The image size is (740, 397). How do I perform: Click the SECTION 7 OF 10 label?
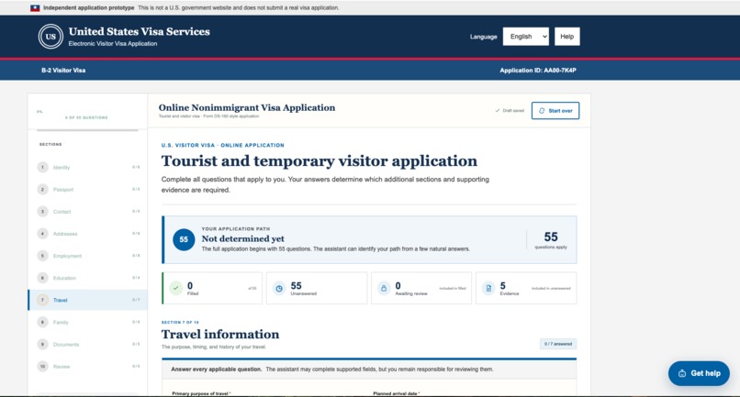(x=180, y=323)
